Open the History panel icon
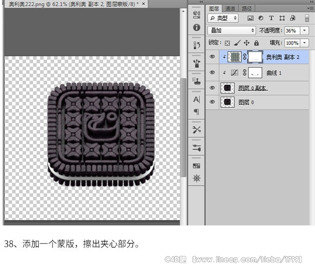This screenshot has height=268, width=315. pos(196,45)
